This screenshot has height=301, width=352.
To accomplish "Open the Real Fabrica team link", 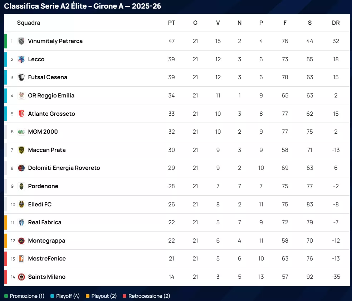I will point(45,223).
